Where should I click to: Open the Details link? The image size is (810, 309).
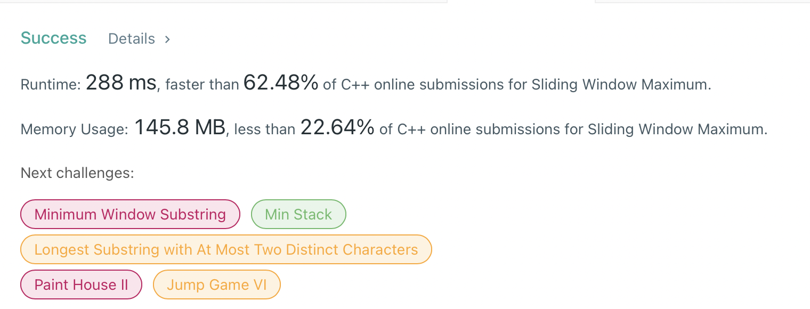pos(131,38)
